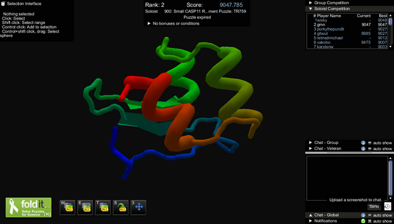Open the Foldit main menu logo
The image size is (394, 224).
click(x=29, y=207)
